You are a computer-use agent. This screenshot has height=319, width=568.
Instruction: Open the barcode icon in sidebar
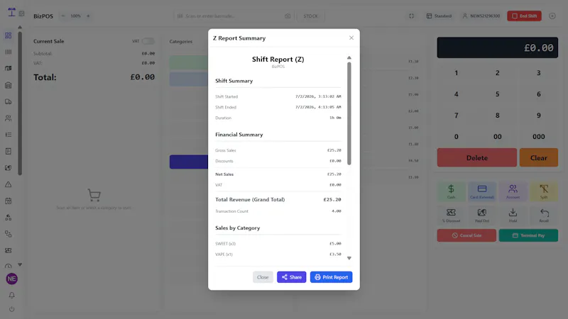9,52
